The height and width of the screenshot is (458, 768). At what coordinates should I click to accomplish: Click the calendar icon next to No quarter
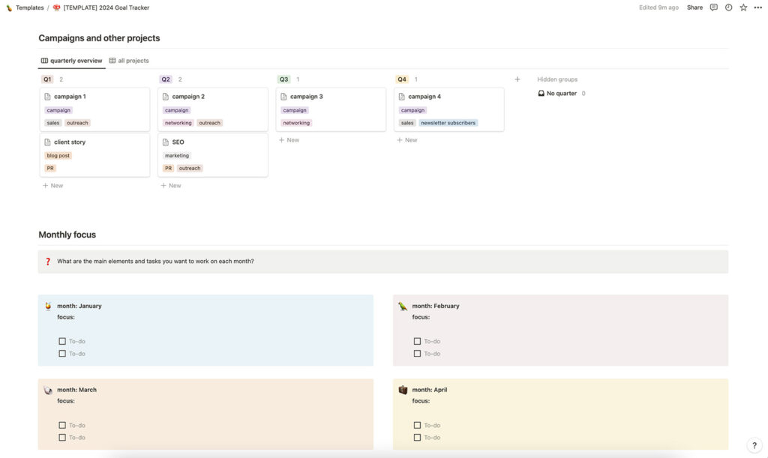point(541,92)
